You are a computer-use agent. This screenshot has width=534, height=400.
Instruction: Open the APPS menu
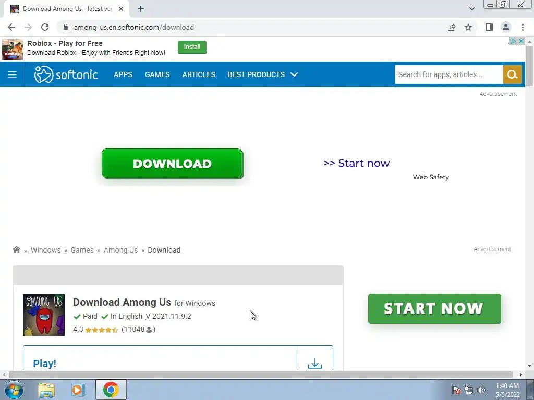click(123, 74)
